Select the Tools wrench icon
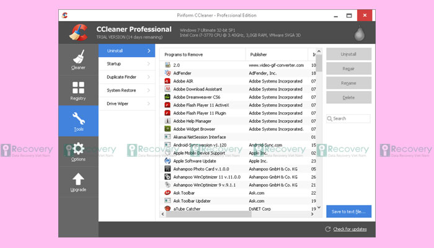The height and width of the screenshot is (248, 434). tap(79, 118)
